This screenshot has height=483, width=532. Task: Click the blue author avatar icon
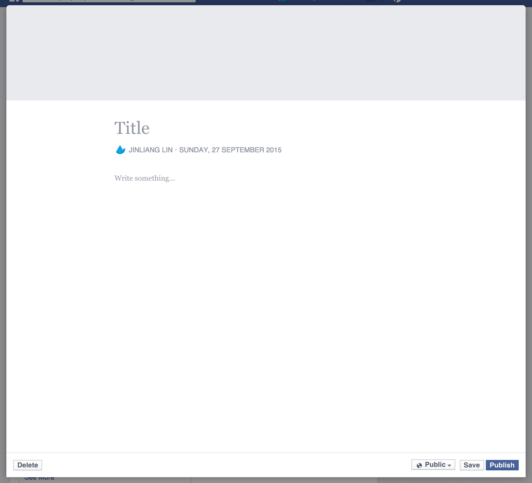[x=120, y=150]
